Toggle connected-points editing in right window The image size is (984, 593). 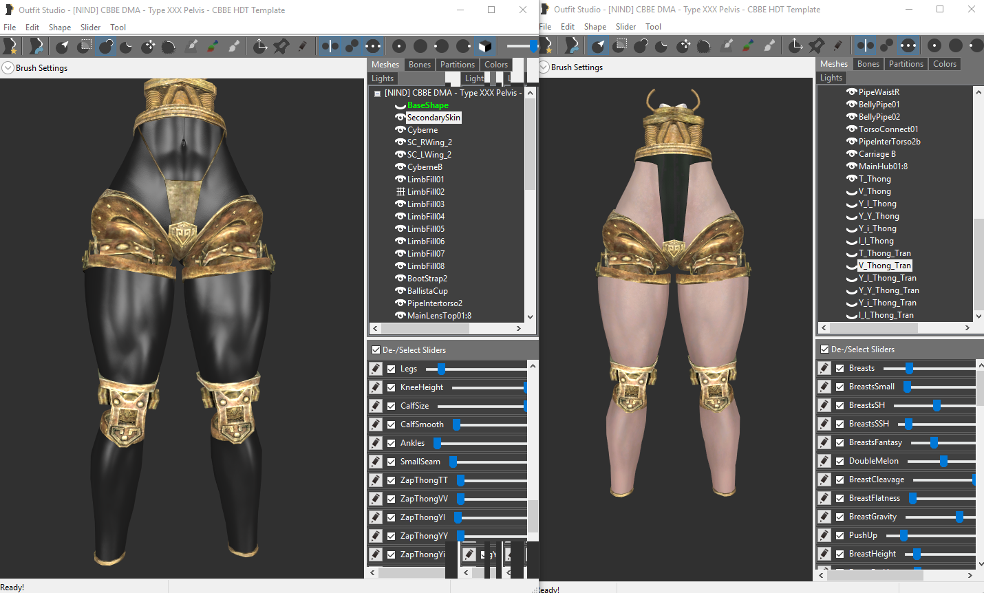click(x=887, y=45)
